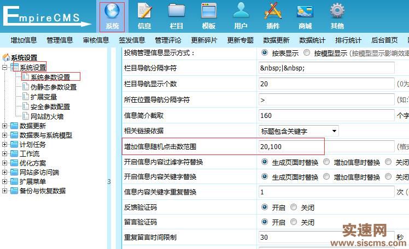Select 按模型显示 radio option
This screenshot has width=409, height=249.
307,52
